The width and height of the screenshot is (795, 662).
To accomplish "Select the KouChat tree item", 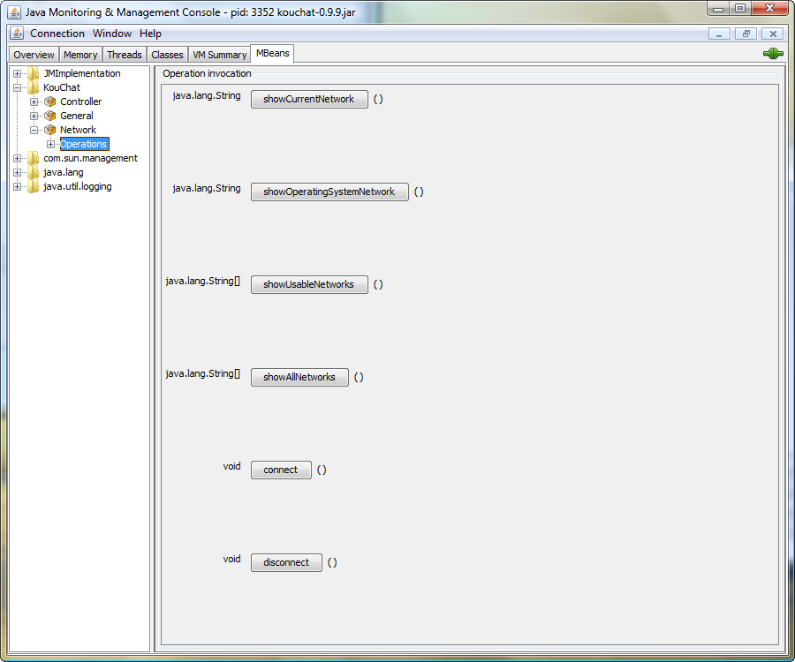I will point(62,87).
